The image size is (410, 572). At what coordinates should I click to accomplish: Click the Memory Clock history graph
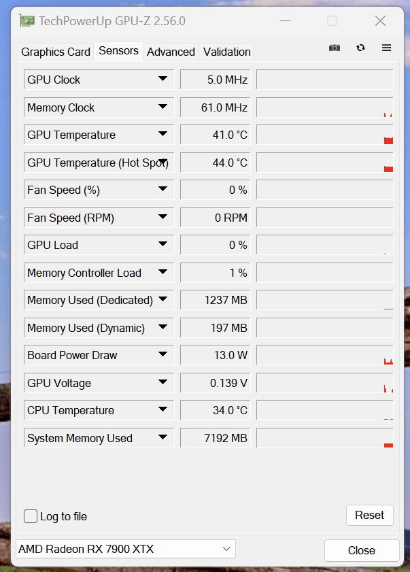(325, 107)
